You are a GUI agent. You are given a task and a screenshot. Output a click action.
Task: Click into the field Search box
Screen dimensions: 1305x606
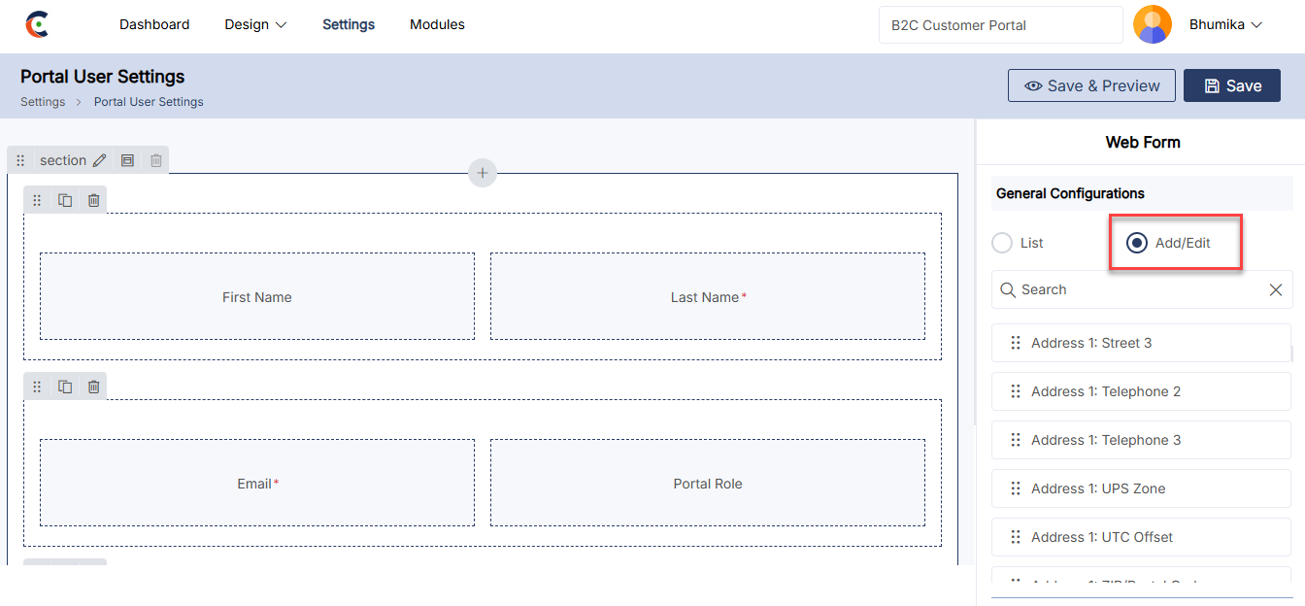tap(1136, 289)
